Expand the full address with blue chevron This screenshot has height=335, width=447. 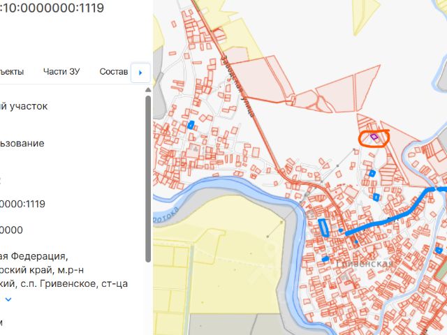click(x=8, y=299)
